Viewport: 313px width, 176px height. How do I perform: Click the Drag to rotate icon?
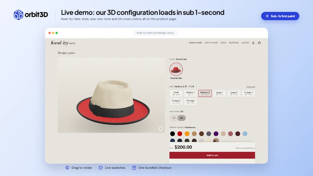[x=67, y=168]
